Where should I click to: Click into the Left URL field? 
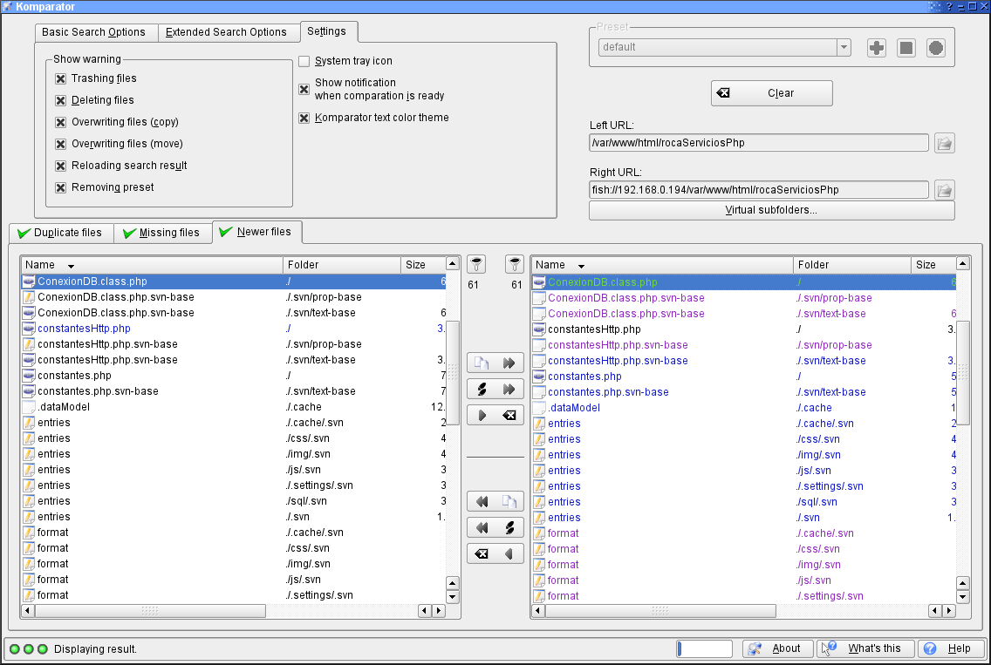pos(759,143)
